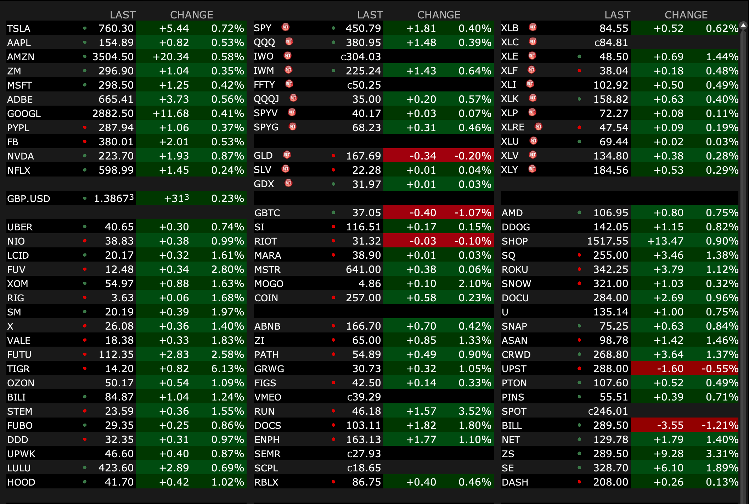The width and height of the screenshot is (749, 504).
Task: Click the NT icon beside GDX
Action: tap(288, 183)
